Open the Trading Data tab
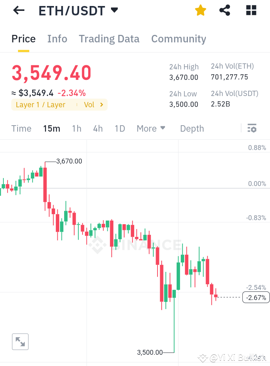 (109, 39)
